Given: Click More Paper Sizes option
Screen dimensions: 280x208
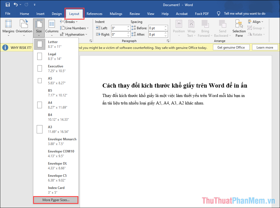Looking at the screenshot, I should 56,200.
